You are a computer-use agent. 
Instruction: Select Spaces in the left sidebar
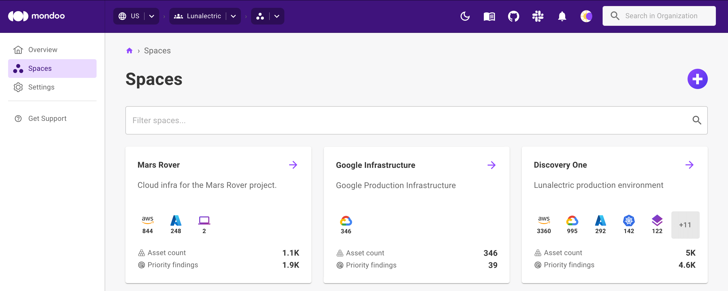pyautogui.click(x=40, y=68)
